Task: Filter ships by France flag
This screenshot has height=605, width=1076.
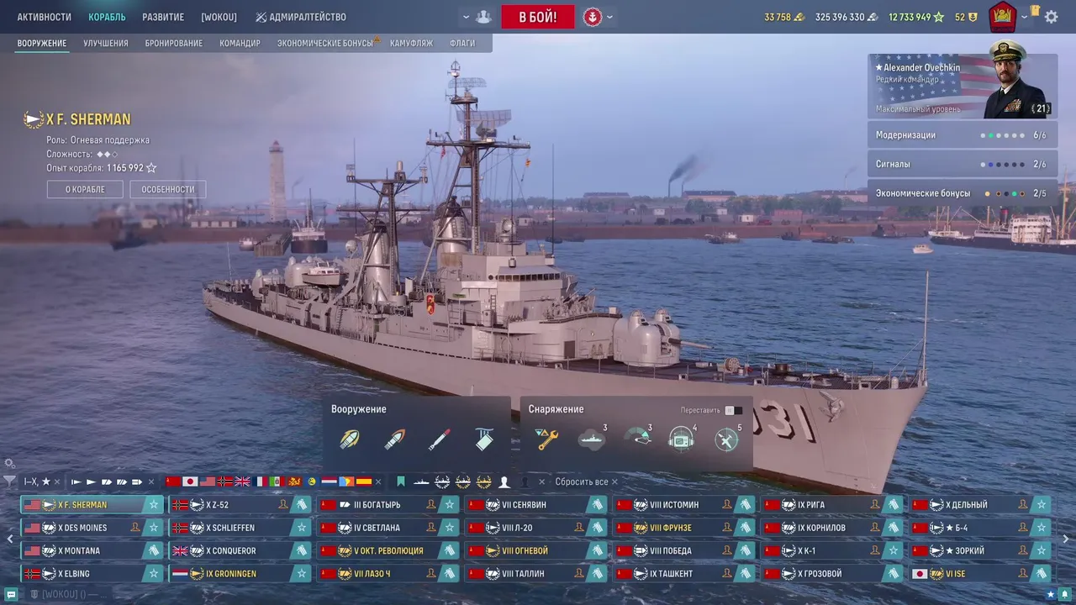Action: coord(260,481)
